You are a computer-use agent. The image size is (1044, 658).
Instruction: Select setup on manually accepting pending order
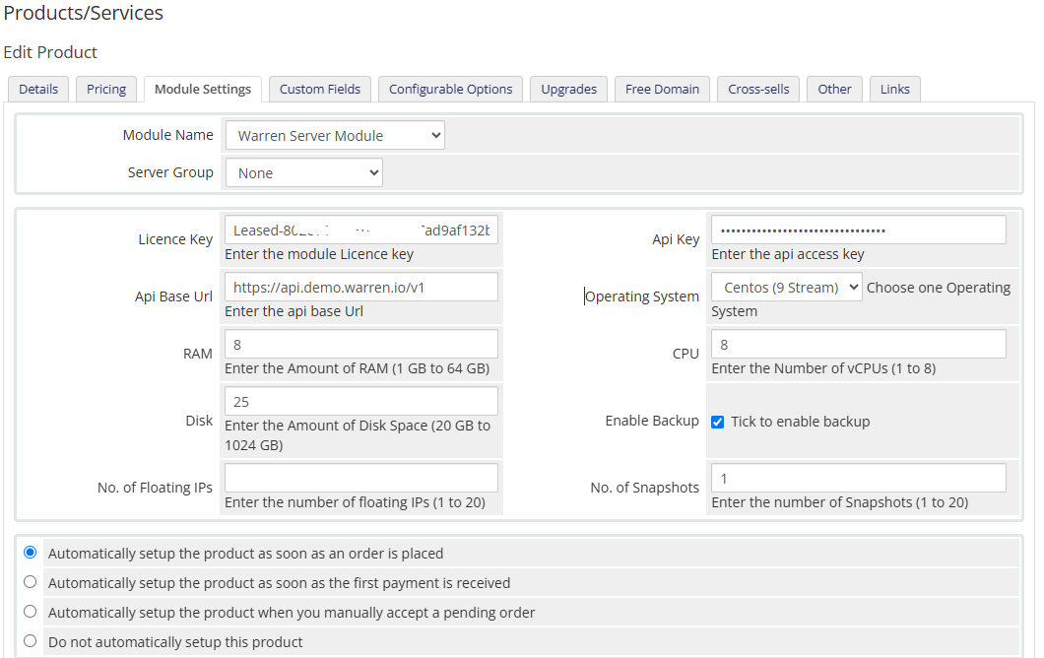click(31, 612)
